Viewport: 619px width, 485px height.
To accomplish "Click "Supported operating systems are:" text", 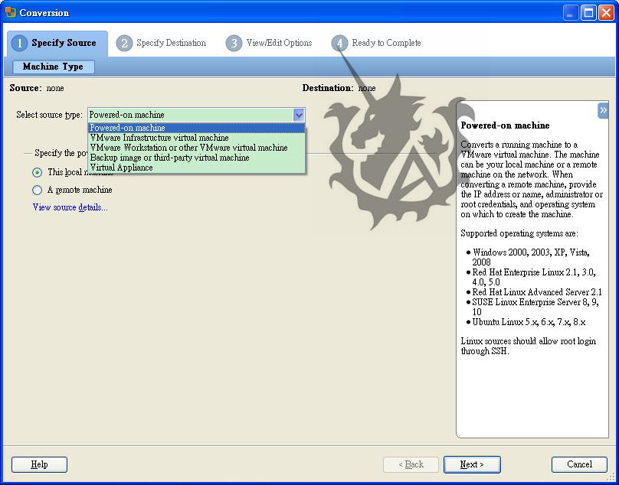I will pos(519,233).
